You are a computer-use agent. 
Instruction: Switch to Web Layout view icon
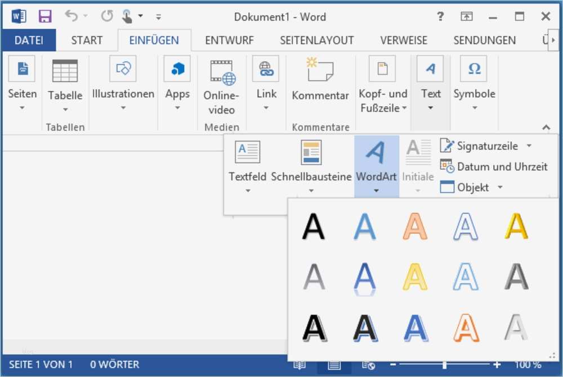pos(368,366)
